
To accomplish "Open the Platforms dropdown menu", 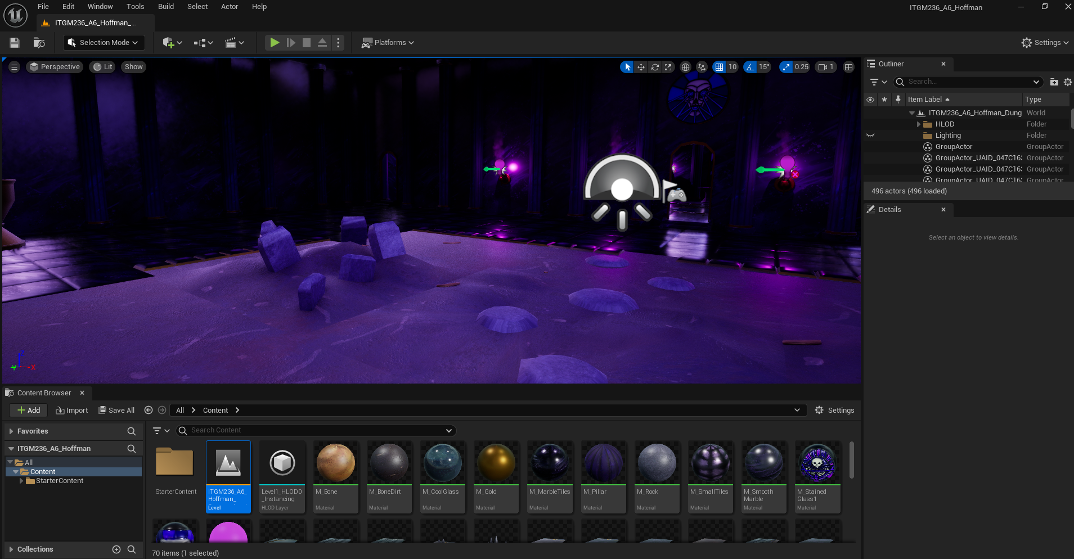I will coord(388,43).
